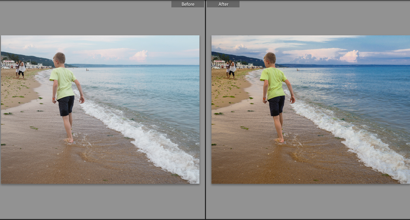Click the boy's green shirt in After photo

click(273, 83)
